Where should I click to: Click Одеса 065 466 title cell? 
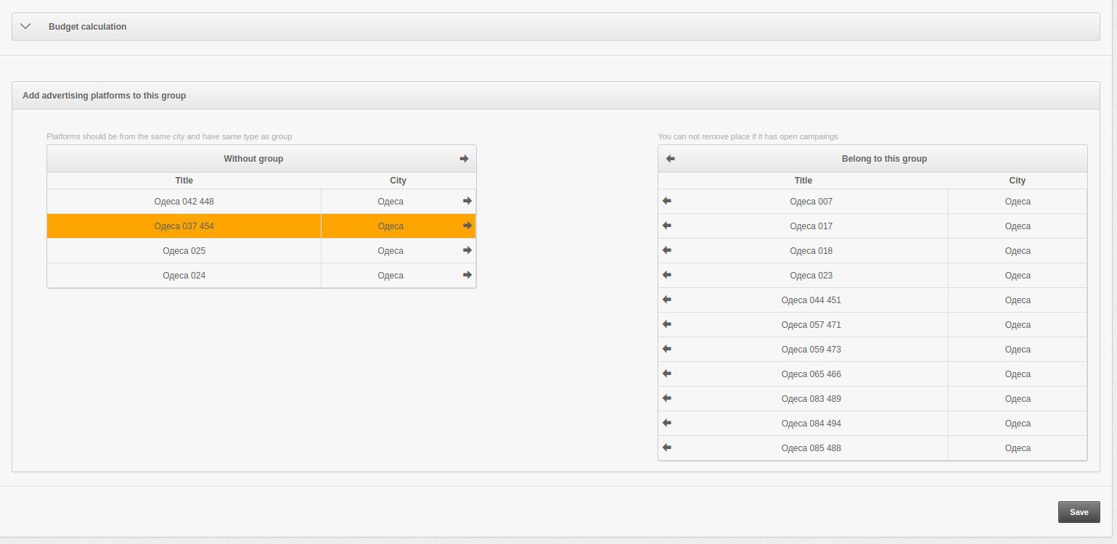[x=811, y=374]
